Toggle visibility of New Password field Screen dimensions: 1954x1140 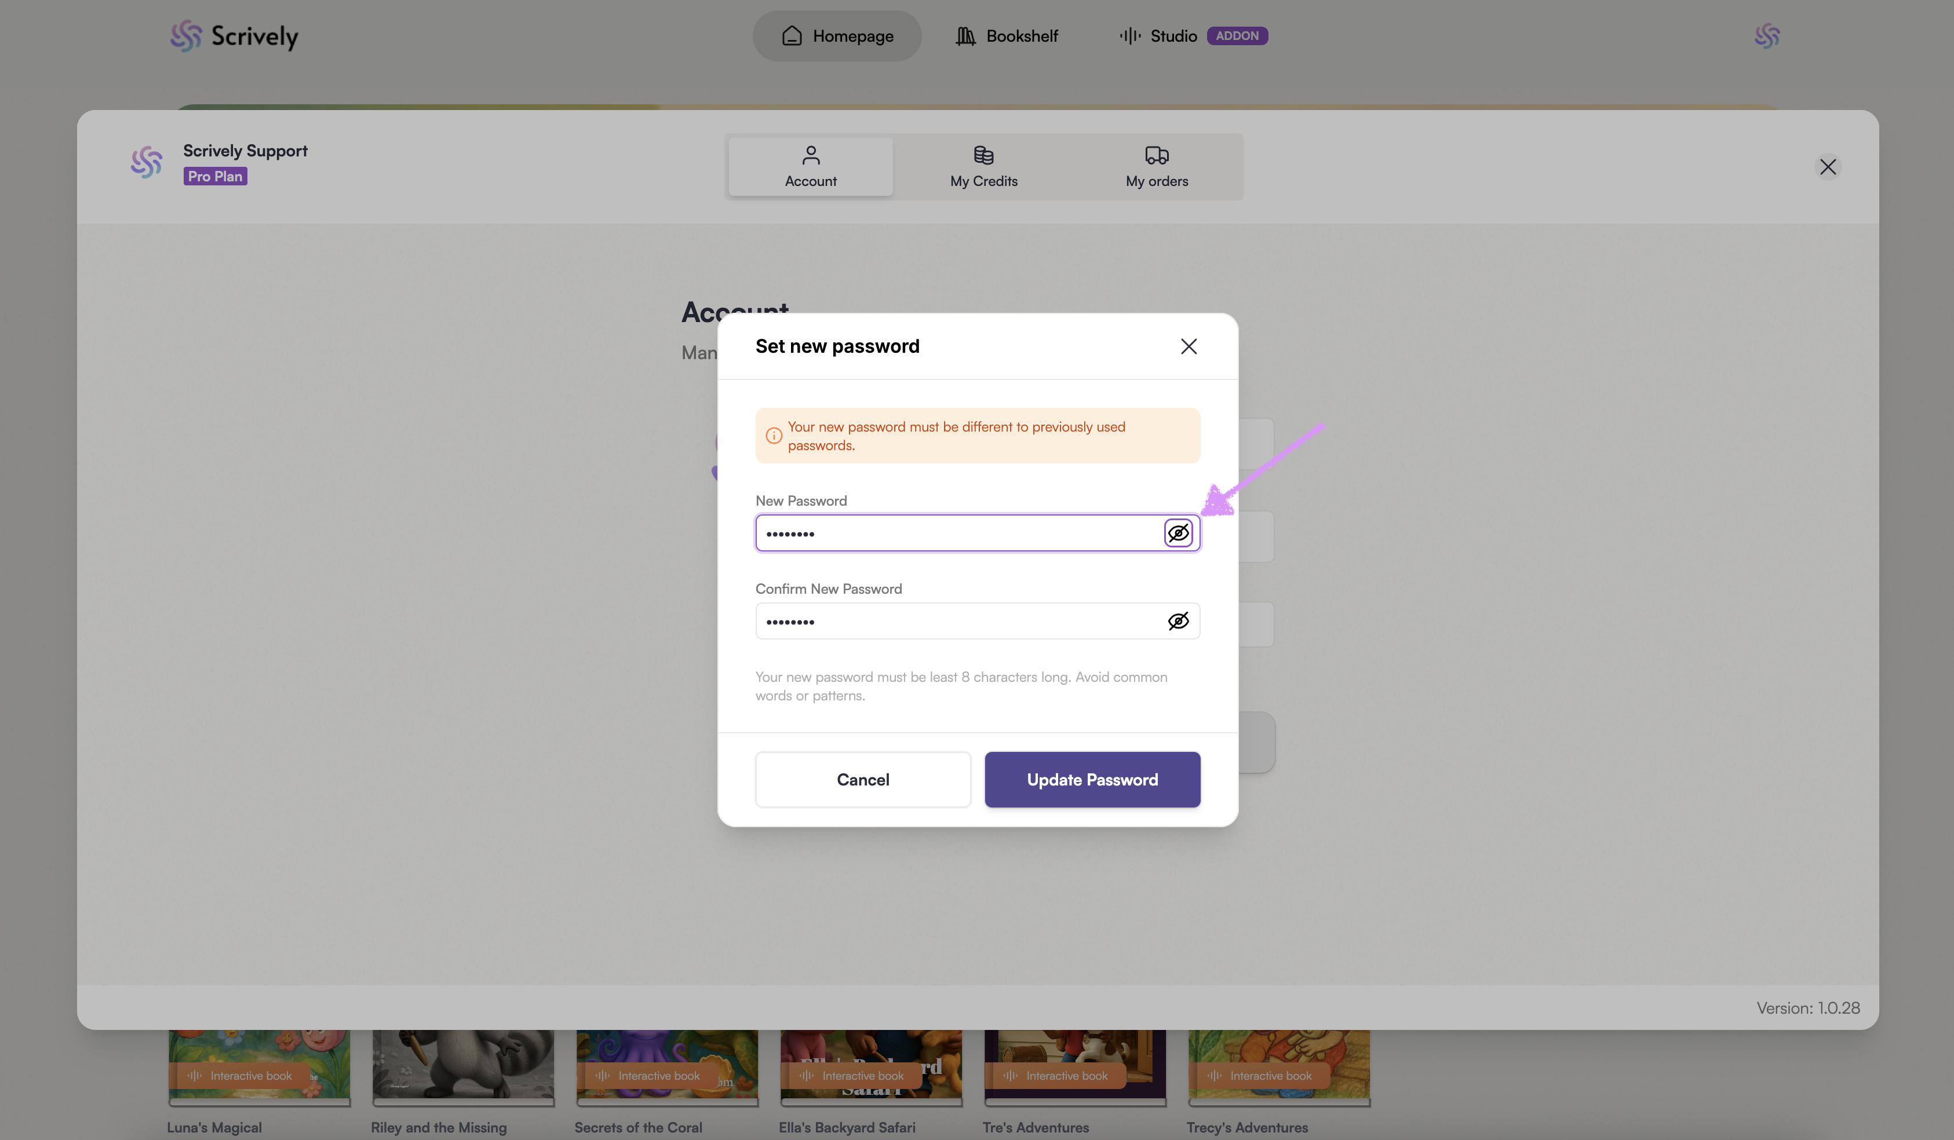tap(1178, 533)
